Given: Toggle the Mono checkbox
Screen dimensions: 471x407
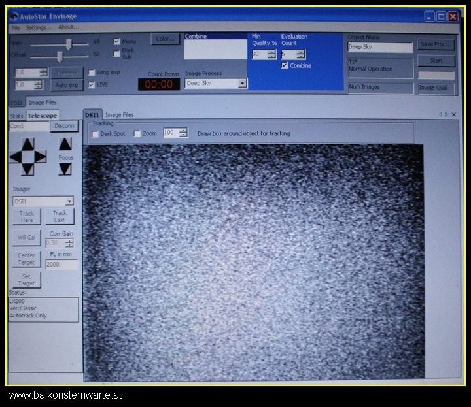Looking at the screenshot, I should (x=117, y=41).
